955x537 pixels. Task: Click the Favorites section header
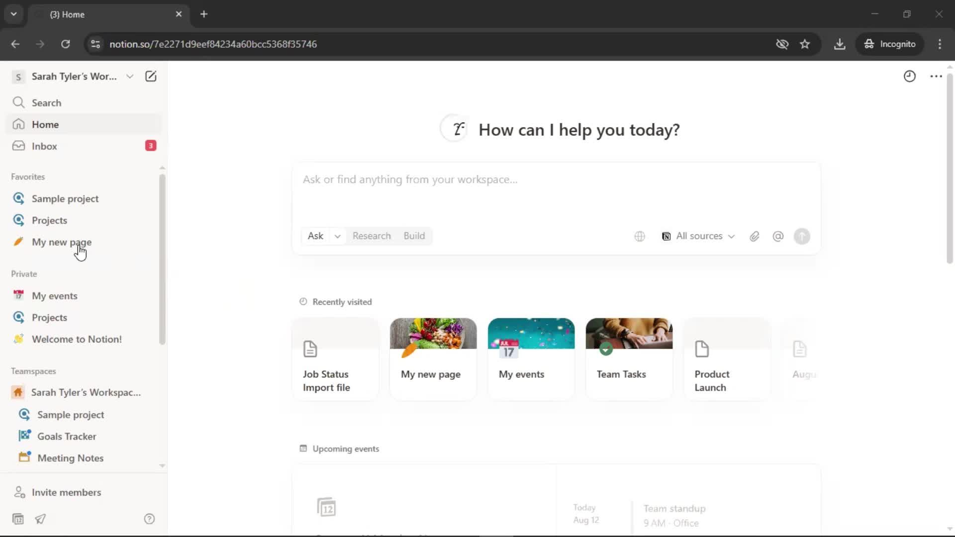(28, 177)
